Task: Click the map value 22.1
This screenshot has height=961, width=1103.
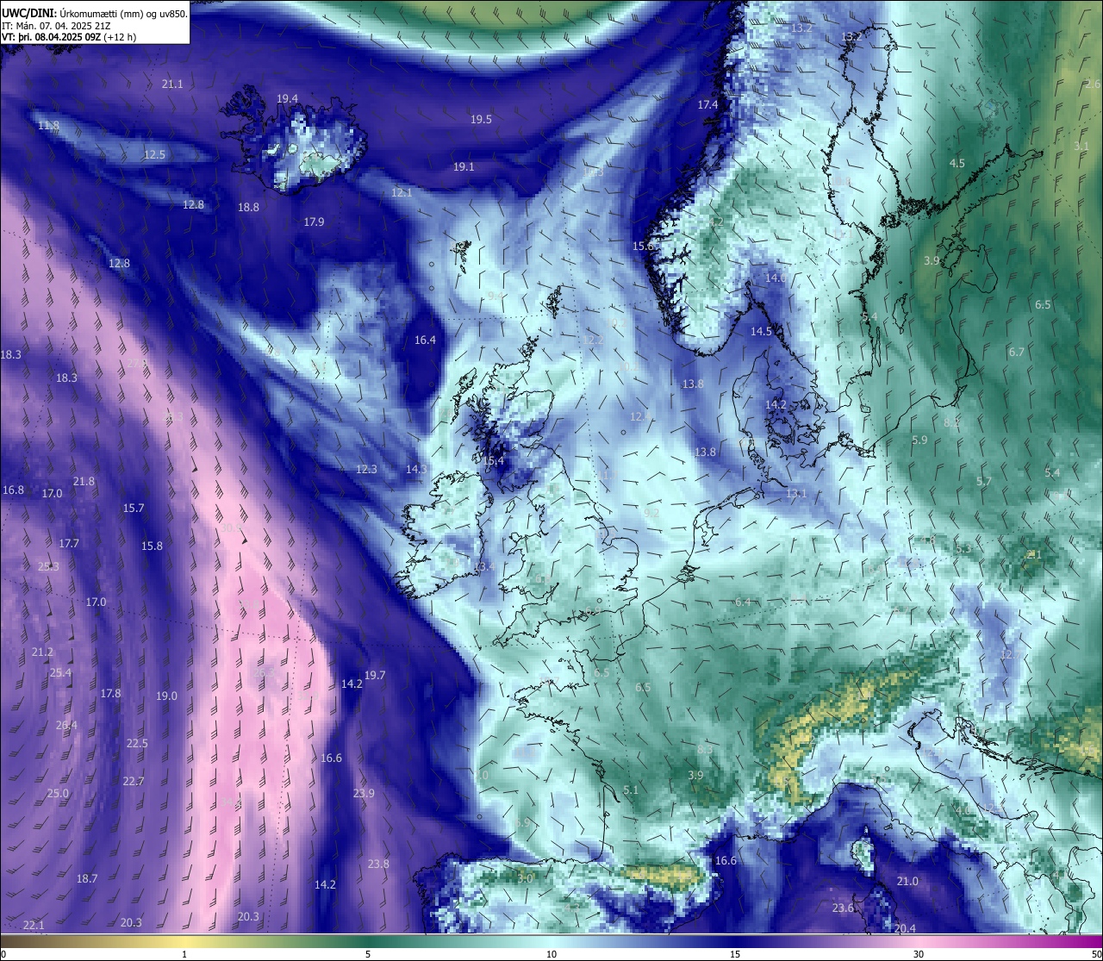Action: (x=34, y=926)
